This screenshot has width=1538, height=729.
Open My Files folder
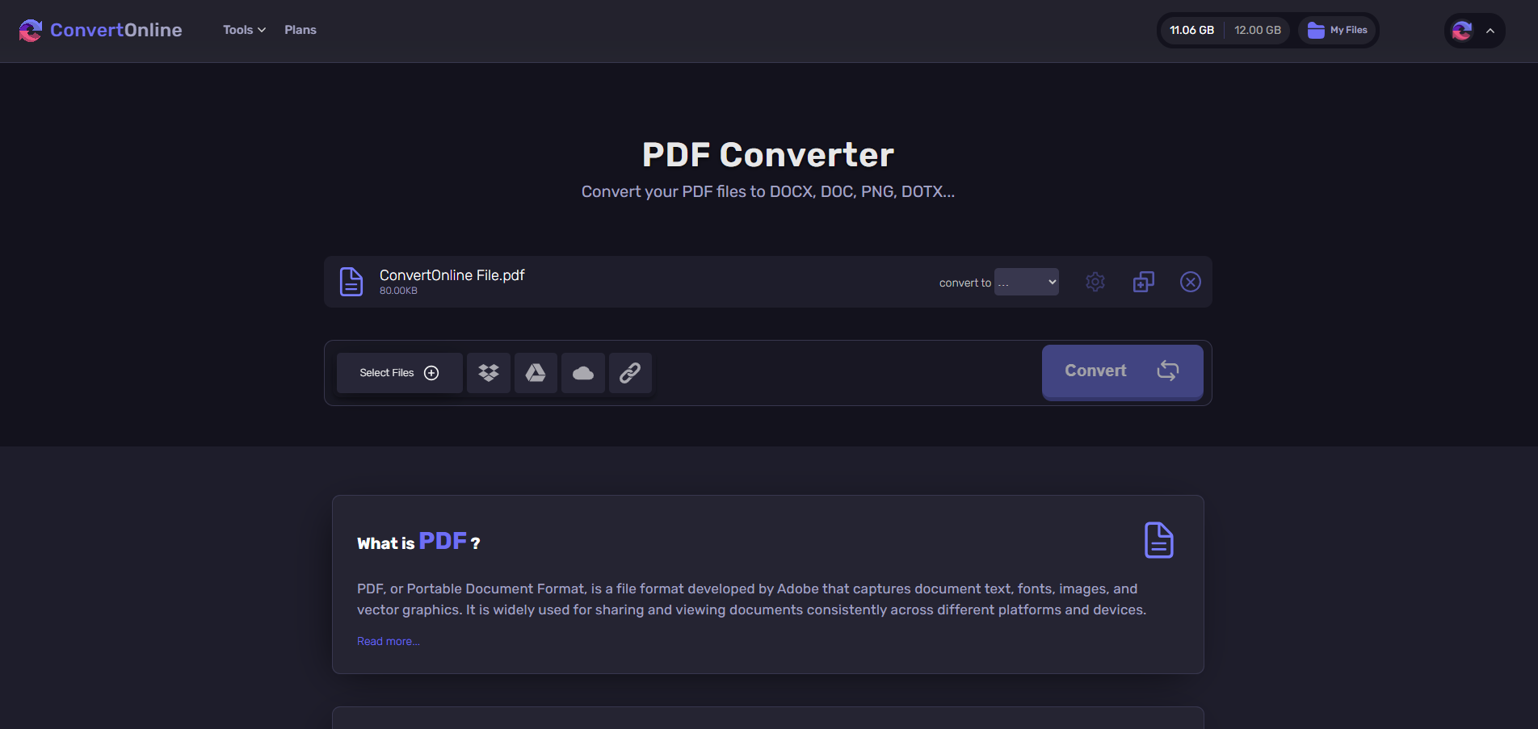click(x=1338, y=31)
